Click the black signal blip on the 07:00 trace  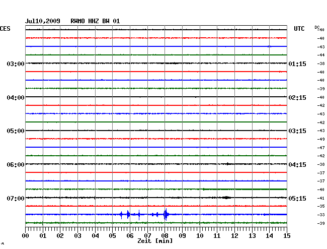226,198
